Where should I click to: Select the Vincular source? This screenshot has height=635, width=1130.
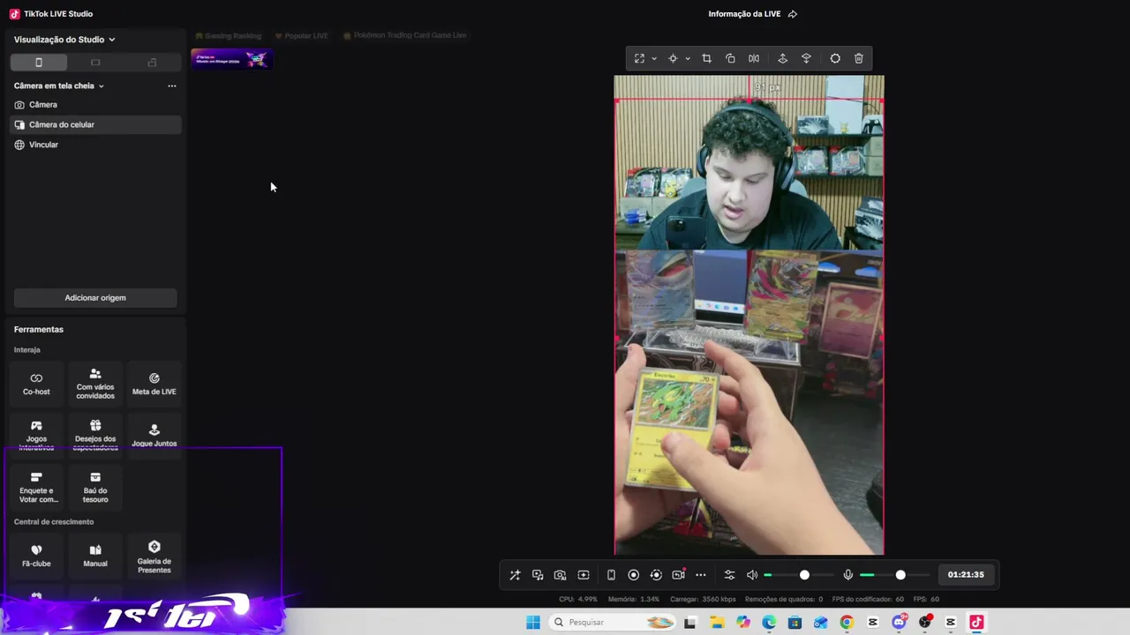[95, 145]
